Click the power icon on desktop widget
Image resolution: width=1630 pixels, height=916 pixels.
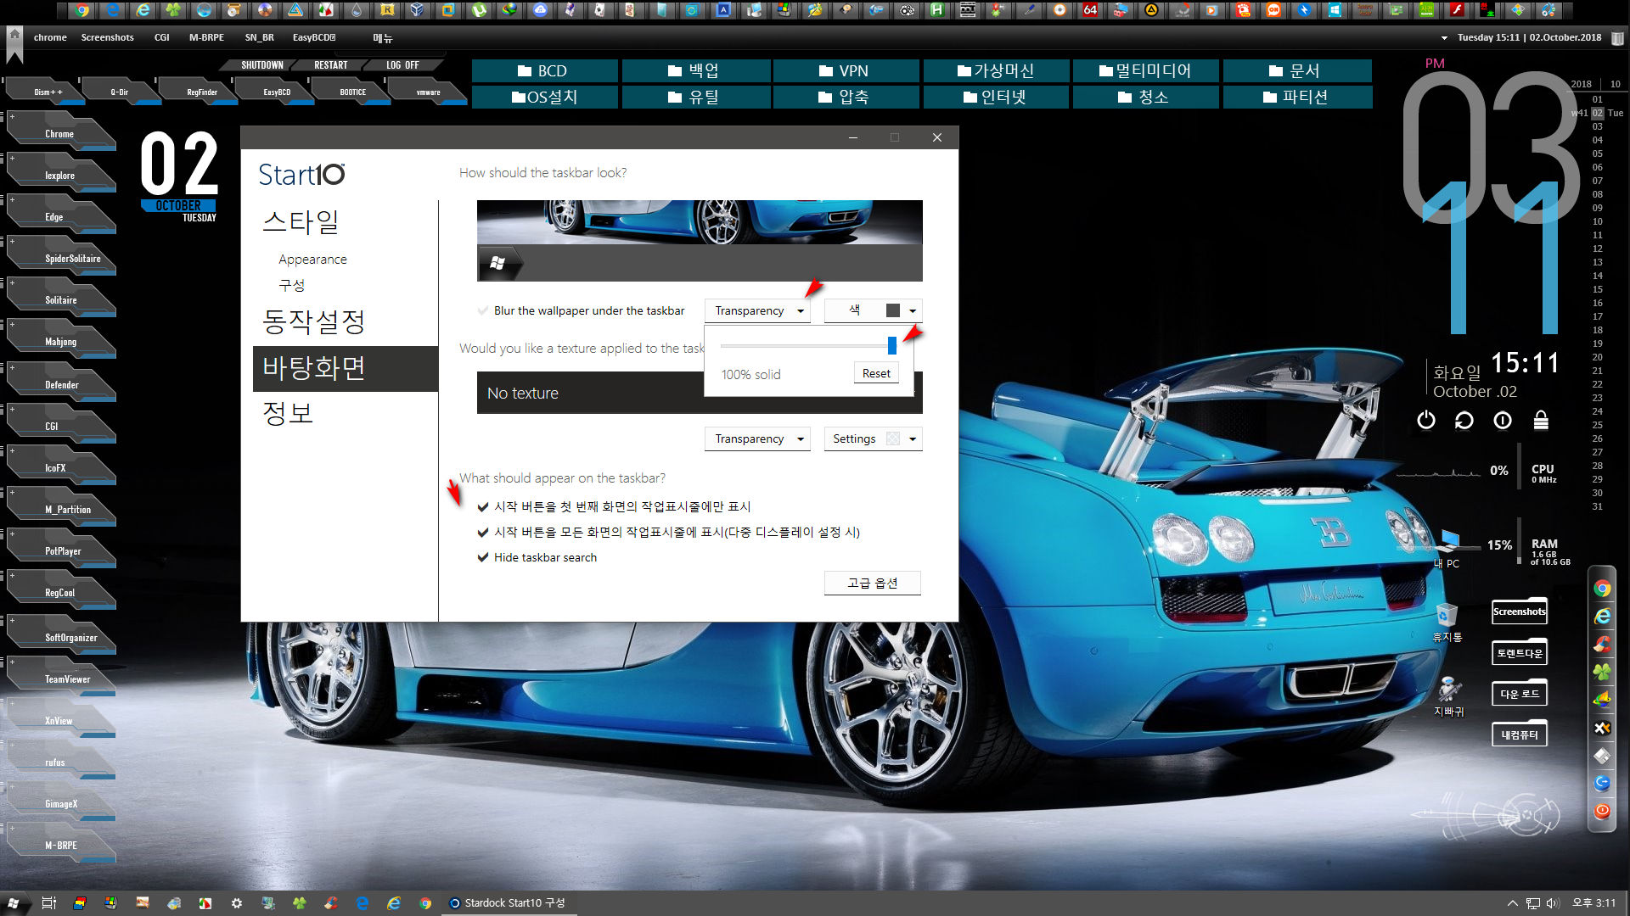pyautogui.click(x=1425, y=420)
